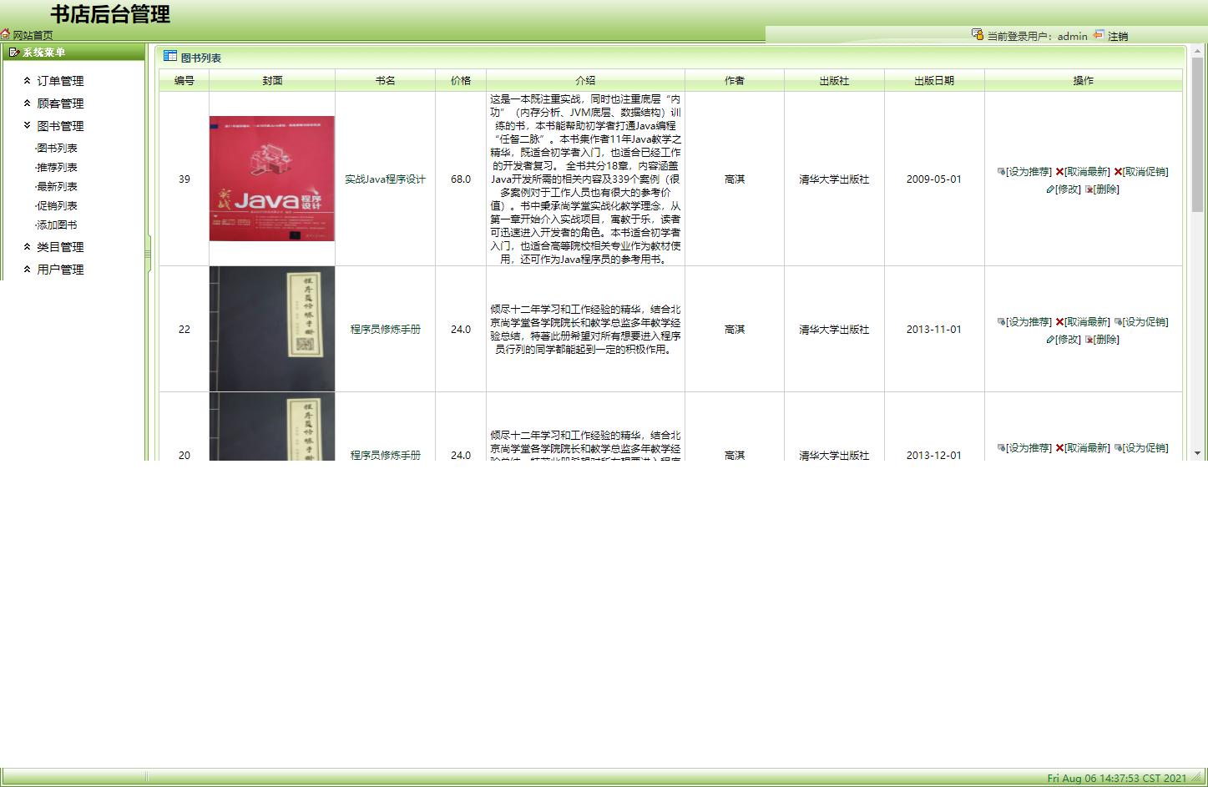Click the 实战Java程序设计 cover thumbnail

(x=271, y=179)
